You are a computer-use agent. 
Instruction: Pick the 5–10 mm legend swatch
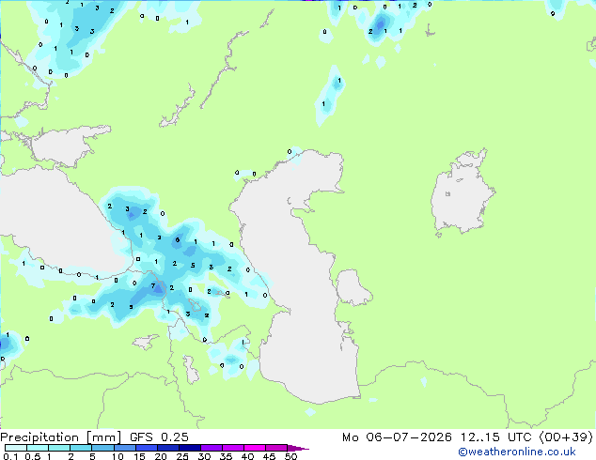click(102, 448)
